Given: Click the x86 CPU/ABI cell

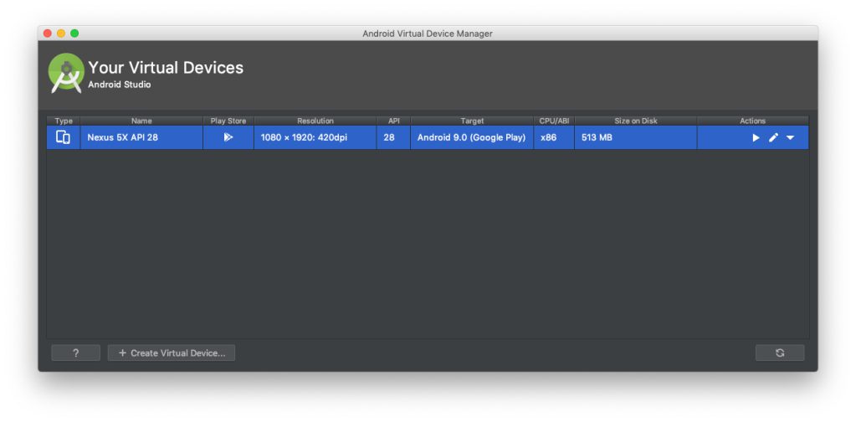Looking at the screenshot, I should click(x=554, y=137).
